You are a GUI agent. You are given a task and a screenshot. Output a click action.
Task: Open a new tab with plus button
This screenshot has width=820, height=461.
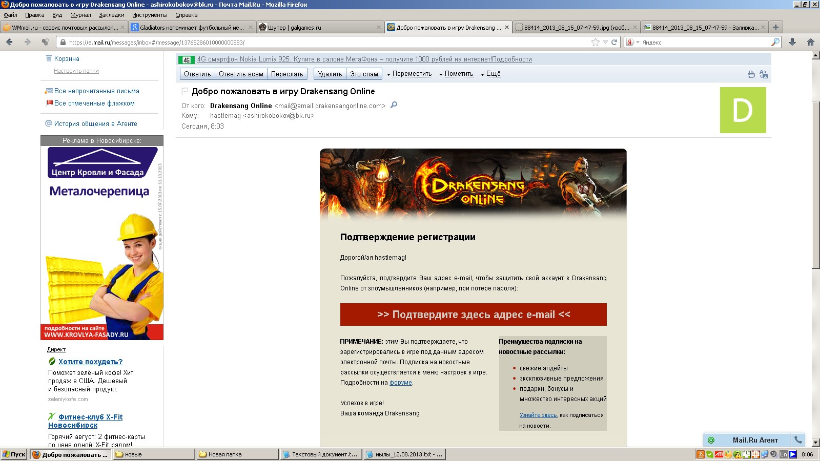pos(775,27)
